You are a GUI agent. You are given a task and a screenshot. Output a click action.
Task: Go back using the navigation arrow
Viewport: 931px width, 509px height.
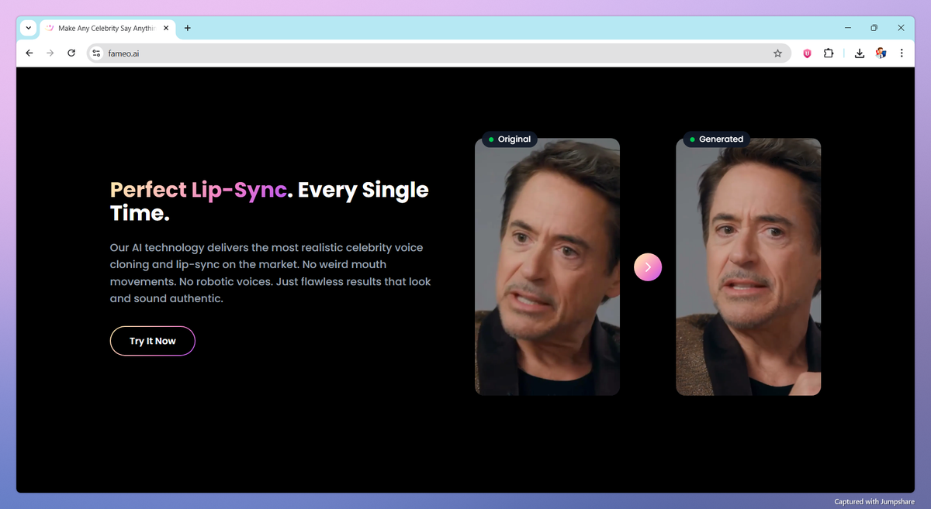29,53
